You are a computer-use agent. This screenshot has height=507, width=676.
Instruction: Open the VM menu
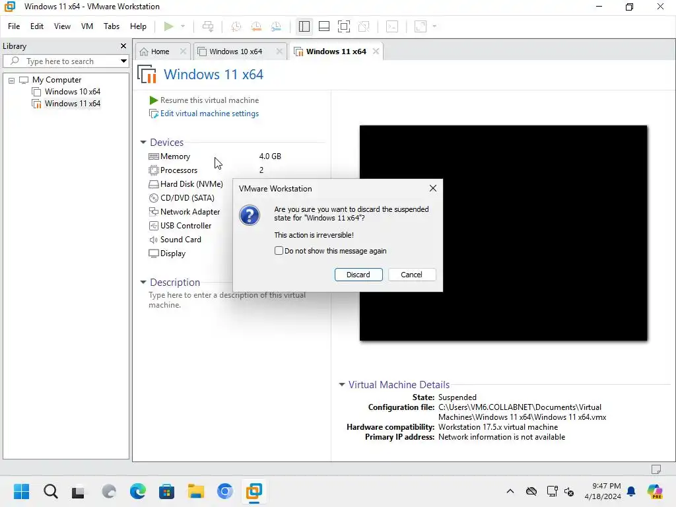pos(87,26)
